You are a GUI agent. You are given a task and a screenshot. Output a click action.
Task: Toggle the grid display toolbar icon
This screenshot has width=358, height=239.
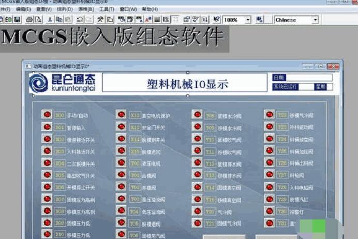tap(175, 20)
